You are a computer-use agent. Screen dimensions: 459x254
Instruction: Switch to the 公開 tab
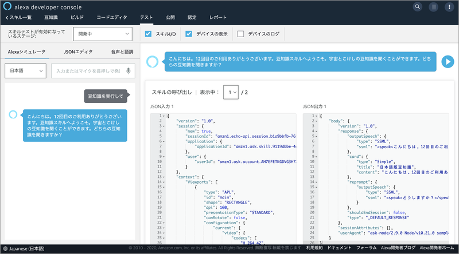click(x=170, y=18)
